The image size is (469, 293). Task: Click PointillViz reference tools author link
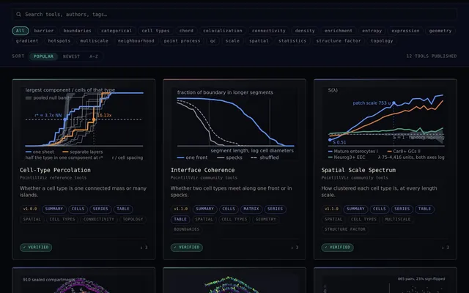(53, 178)
